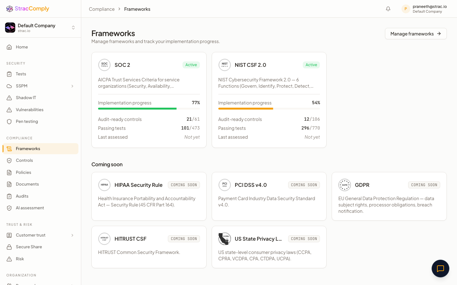This screenshot has height=285, width=457.
Task: Click the Coming soon section heading
Action: pos(107,164)
